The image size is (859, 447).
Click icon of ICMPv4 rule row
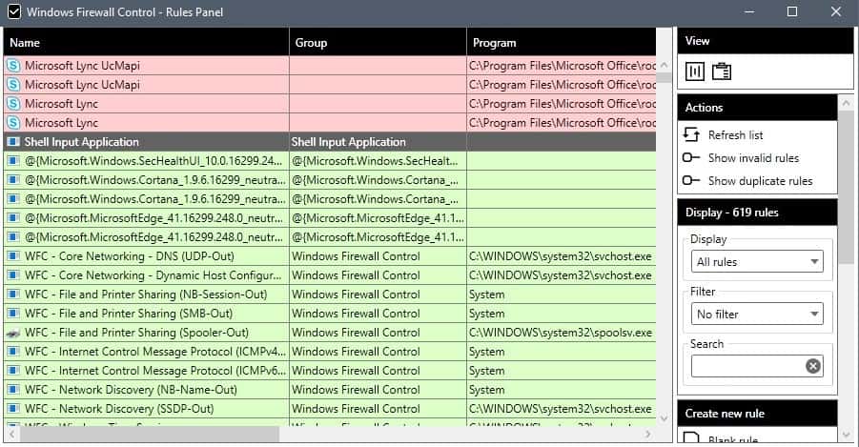(13, 351)
